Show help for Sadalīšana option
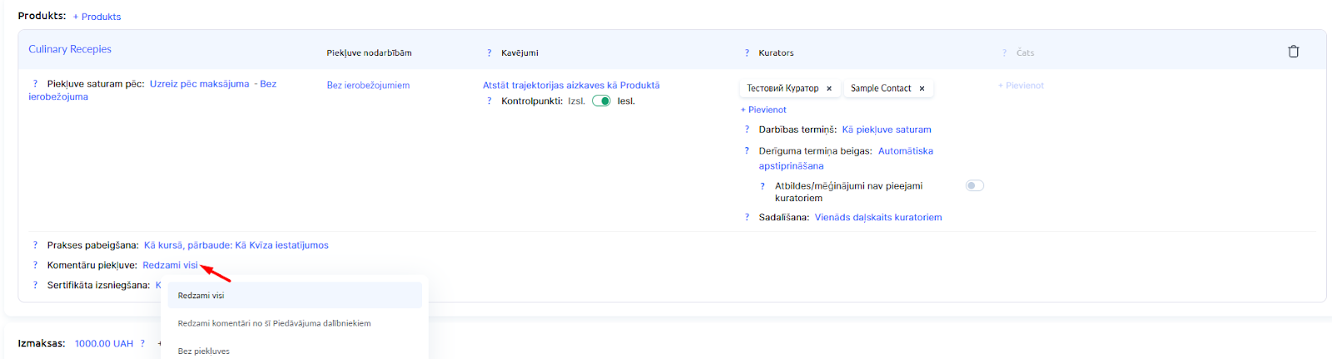Viewport: 1332px width, 359px height. [747, 218]
